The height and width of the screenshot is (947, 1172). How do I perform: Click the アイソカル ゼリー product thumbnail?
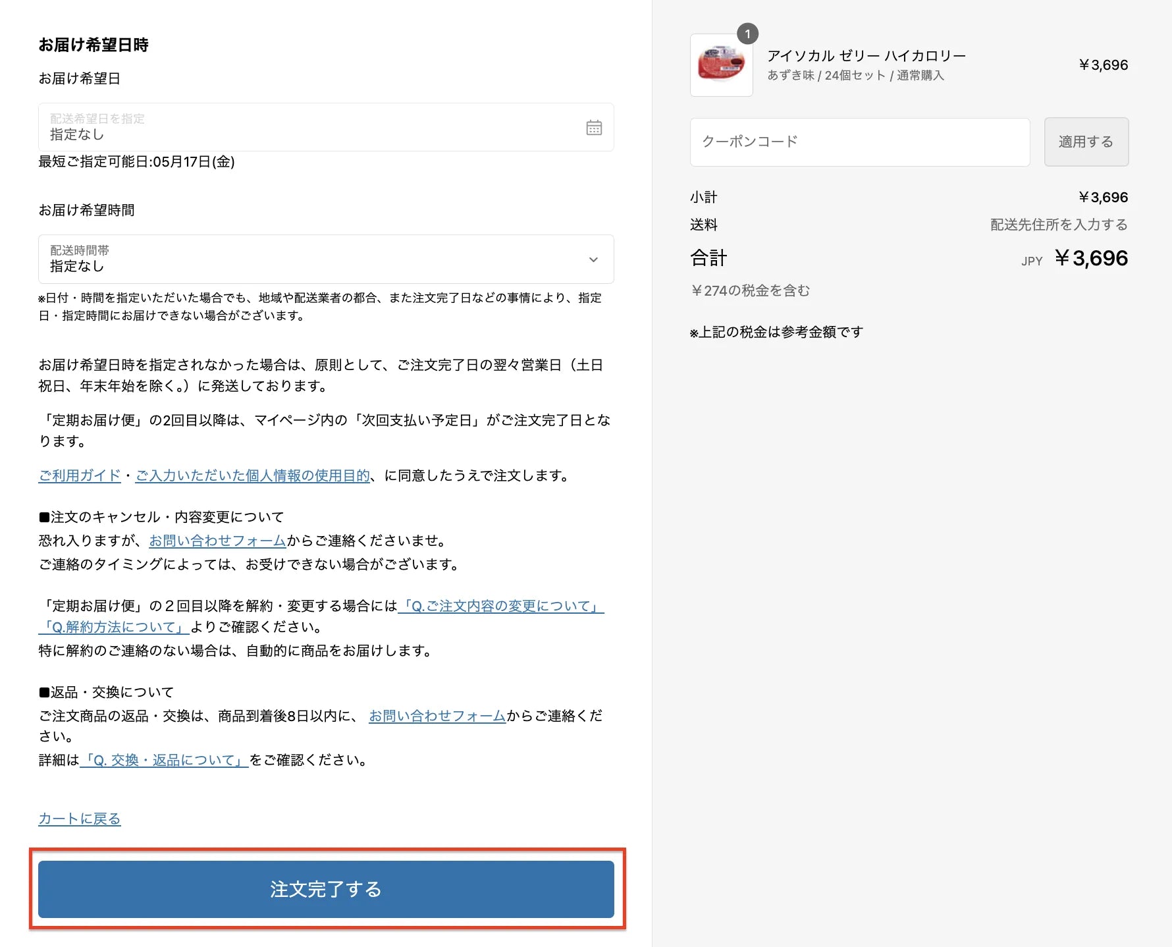pos(721,65)
